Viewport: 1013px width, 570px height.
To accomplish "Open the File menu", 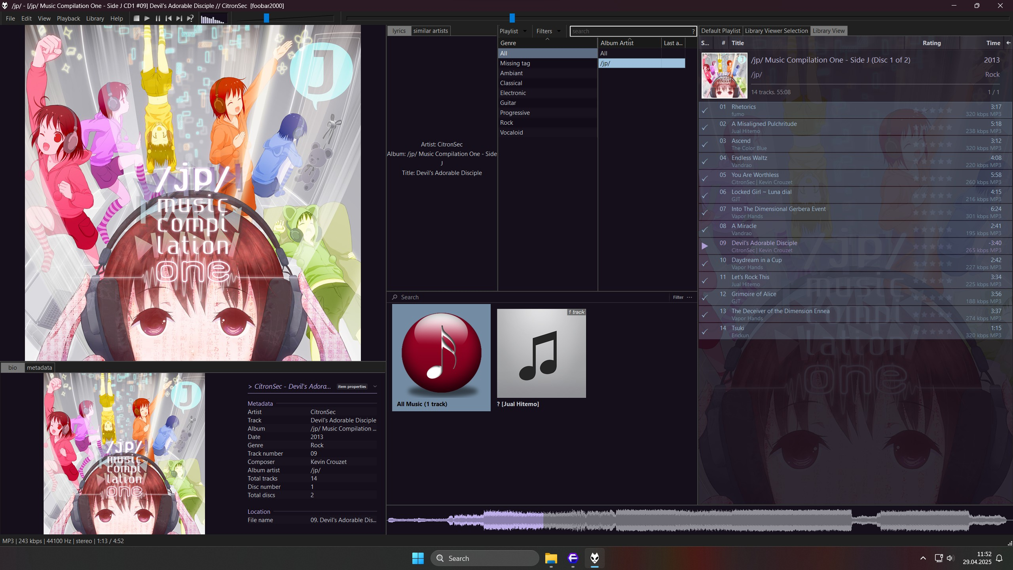I will tap(10, 18).
